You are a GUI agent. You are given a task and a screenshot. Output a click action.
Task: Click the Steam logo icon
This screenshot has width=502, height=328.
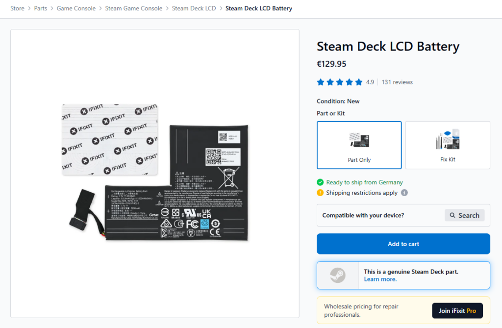click(338, 275)
